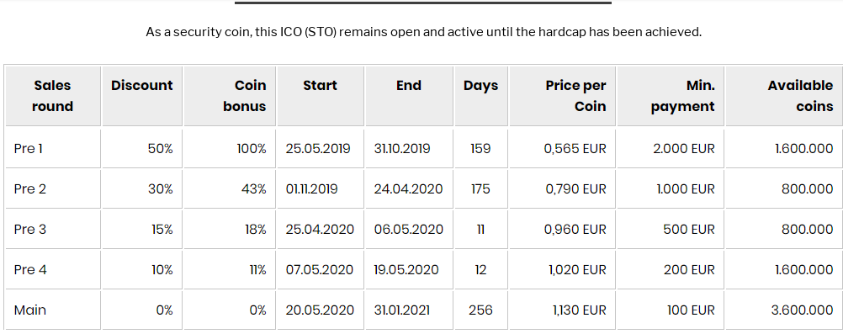
Task: Select the Start column header
Action: click(321, 96)
